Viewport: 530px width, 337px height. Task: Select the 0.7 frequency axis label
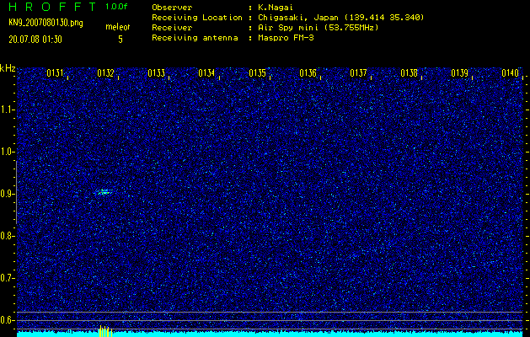pyautogui.click(x=8, y=277)
